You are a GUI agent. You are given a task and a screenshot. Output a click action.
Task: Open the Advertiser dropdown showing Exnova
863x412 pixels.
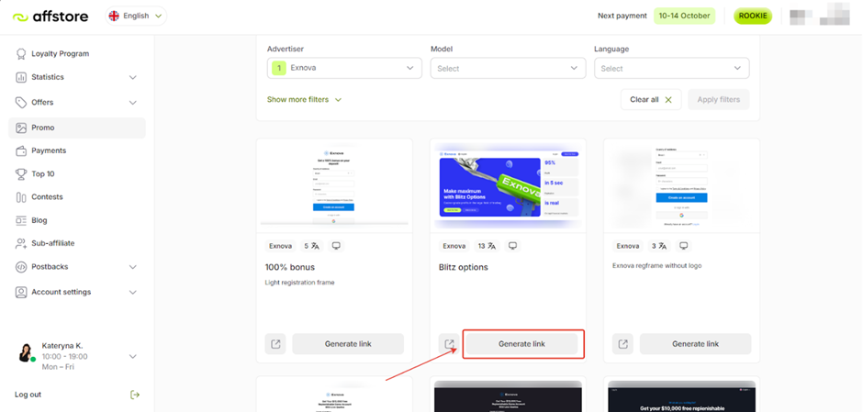point(344,68)
